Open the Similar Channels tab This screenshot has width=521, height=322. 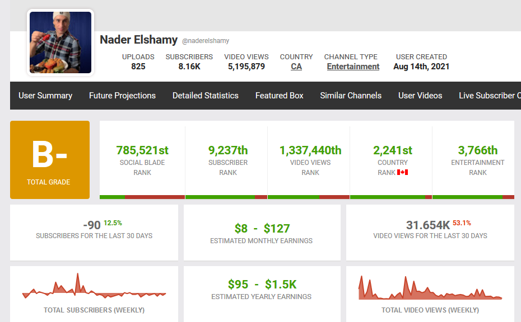(351, 96)
